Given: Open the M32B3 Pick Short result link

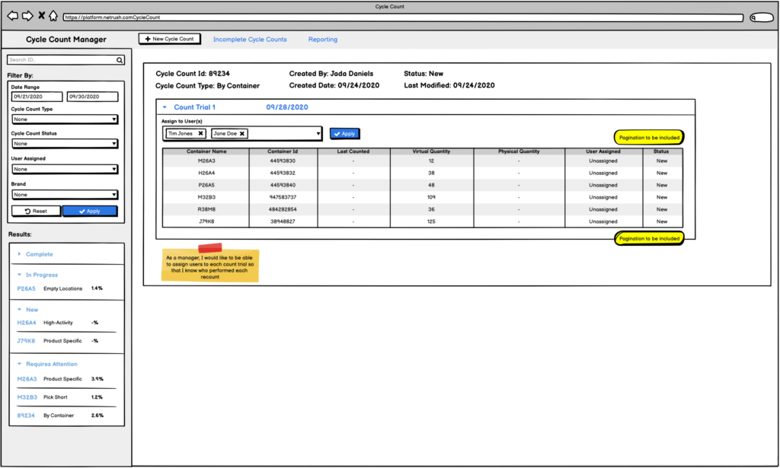Looking at the screenshot, I should [26, 397].
